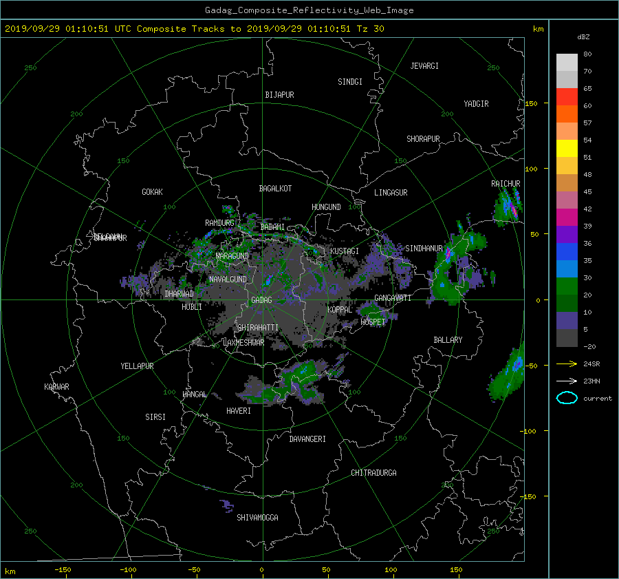Image resolution: width=619 pixels, height=579 pixels.
Task: Click the GADAG radar center label
Action: coord(261,300)
